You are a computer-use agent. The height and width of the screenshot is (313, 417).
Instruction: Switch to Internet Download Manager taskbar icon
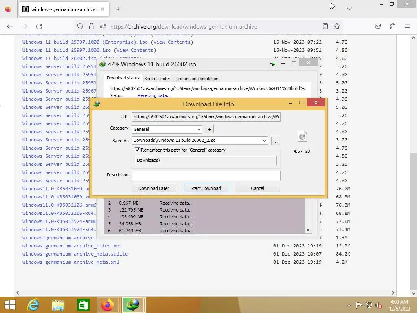click(133, 305)
